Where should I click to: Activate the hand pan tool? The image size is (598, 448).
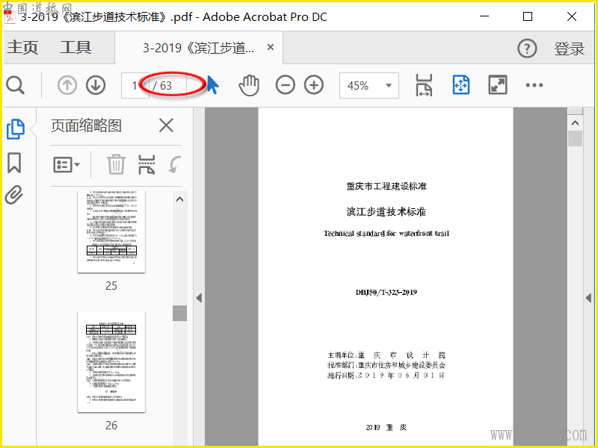coord(249,85)
